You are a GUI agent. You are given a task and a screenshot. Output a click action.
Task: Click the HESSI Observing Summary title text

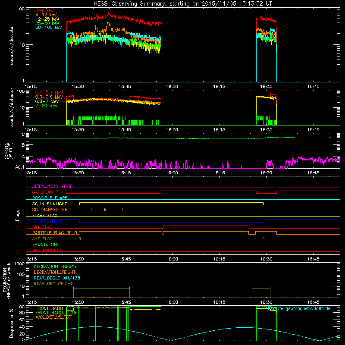183,4
